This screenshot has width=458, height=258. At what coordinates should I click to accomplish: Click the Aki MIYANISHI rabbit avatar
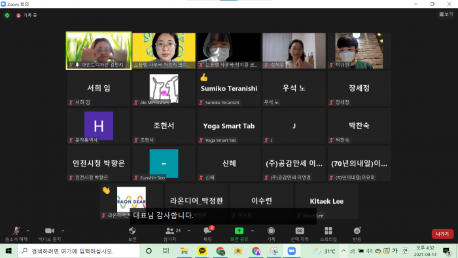click(x=164, y=88)
